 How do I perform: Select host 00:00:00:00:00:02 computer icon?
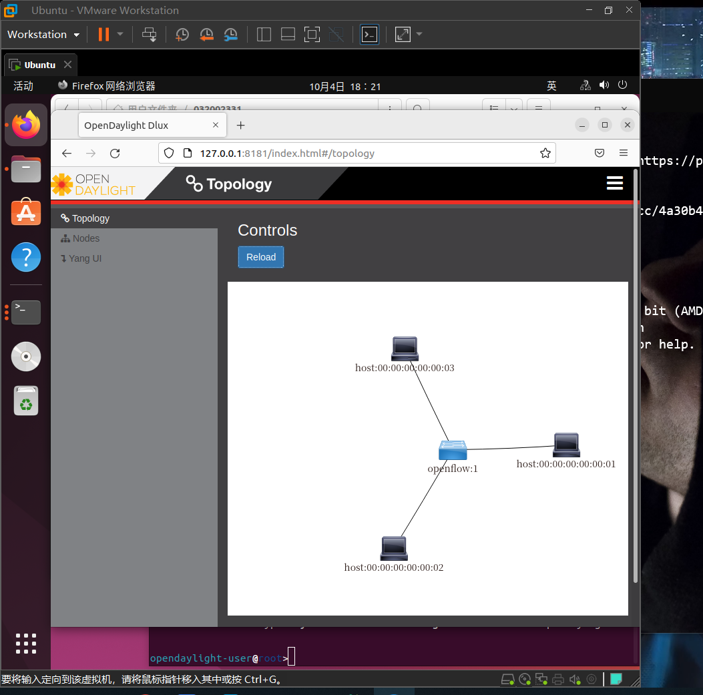pos(394,548)
